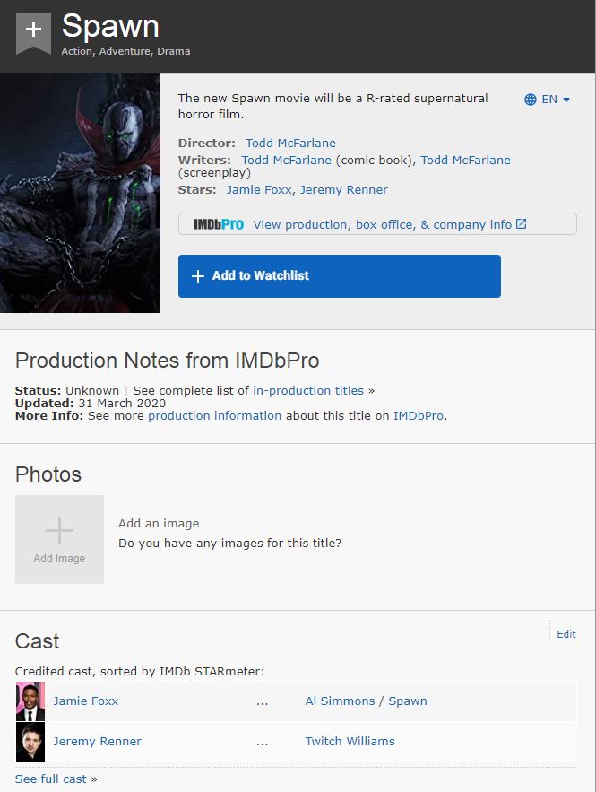The height and width of the screenshot is (792, 596).
Task: Edit the Cast section
Action: pyautogui.click(x=566, y=634)
